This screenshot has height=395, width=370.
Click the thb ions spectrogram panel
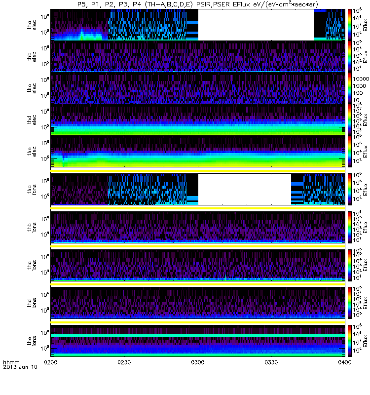click(x=198, y=227)
